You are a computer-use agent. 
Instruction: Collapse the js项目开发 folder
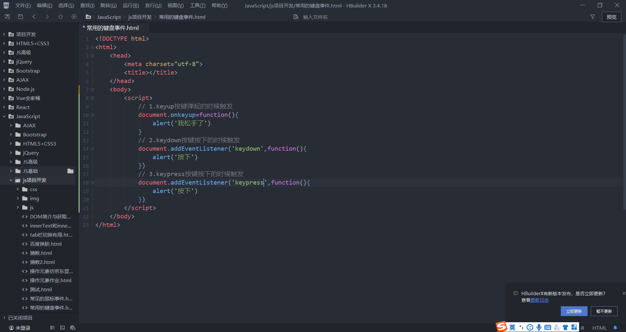tap(11, 180)
